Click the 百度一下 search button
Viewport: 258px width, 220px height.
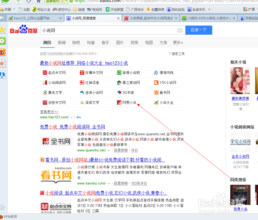(199, 30)
